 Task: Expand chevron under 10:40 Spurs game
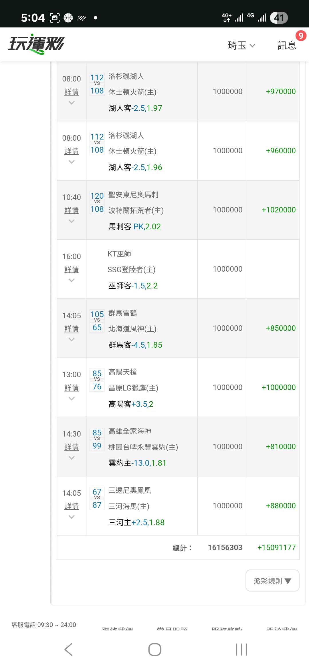pyautogui.click(x=72, y=221)
